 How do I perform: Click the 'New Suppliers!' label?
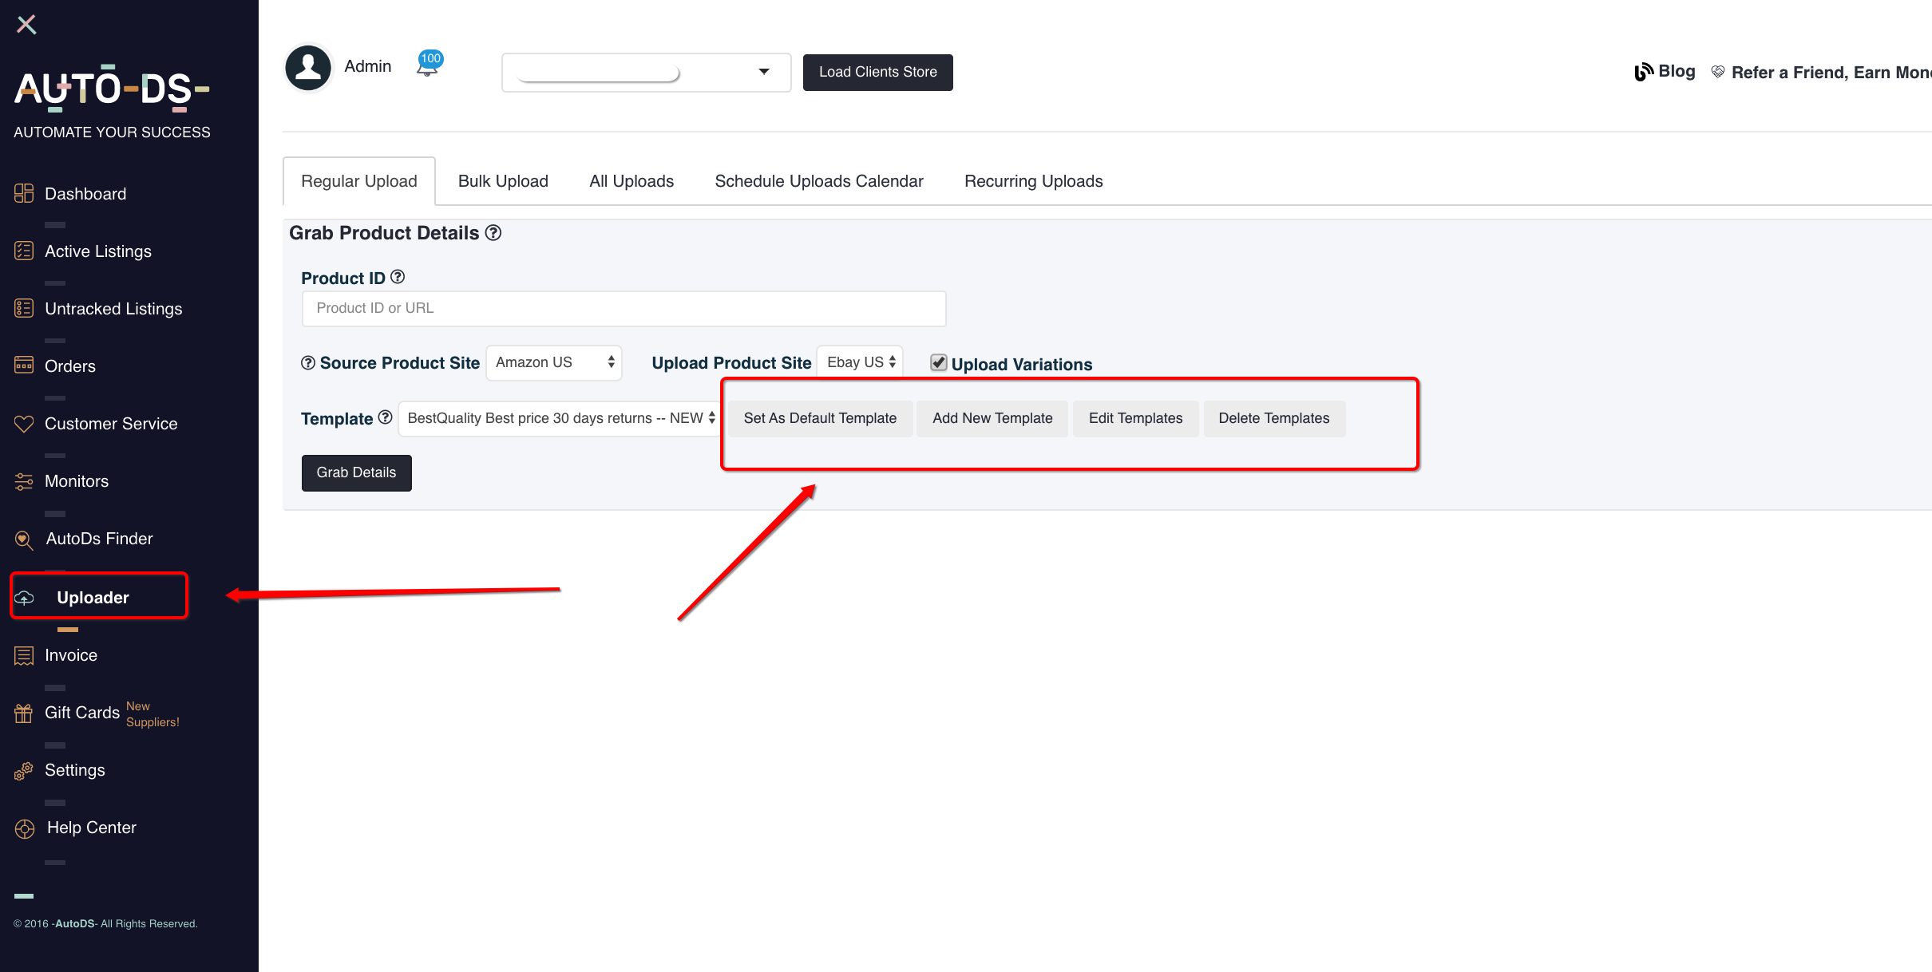(x=152, y=714)
